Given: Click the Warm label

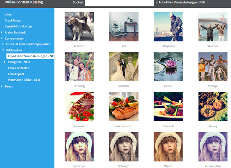Looking at the screenshot, I should (x=168, y=166).
